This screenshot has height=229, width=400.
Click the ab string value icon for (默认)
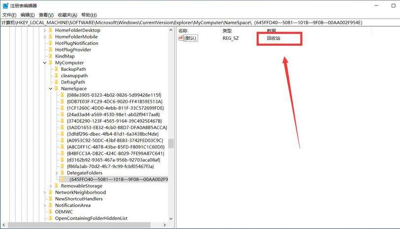(181, 38)
